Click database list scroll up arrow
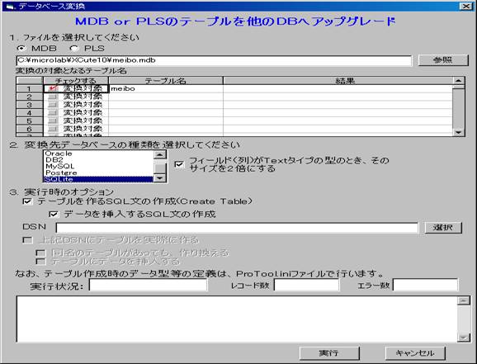The height and width of the screenshot is (364, 477). [160, 154]
